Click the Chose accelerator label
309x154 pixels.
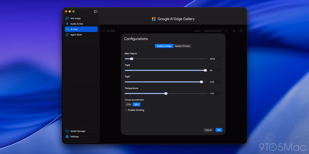tap(134, 100)
